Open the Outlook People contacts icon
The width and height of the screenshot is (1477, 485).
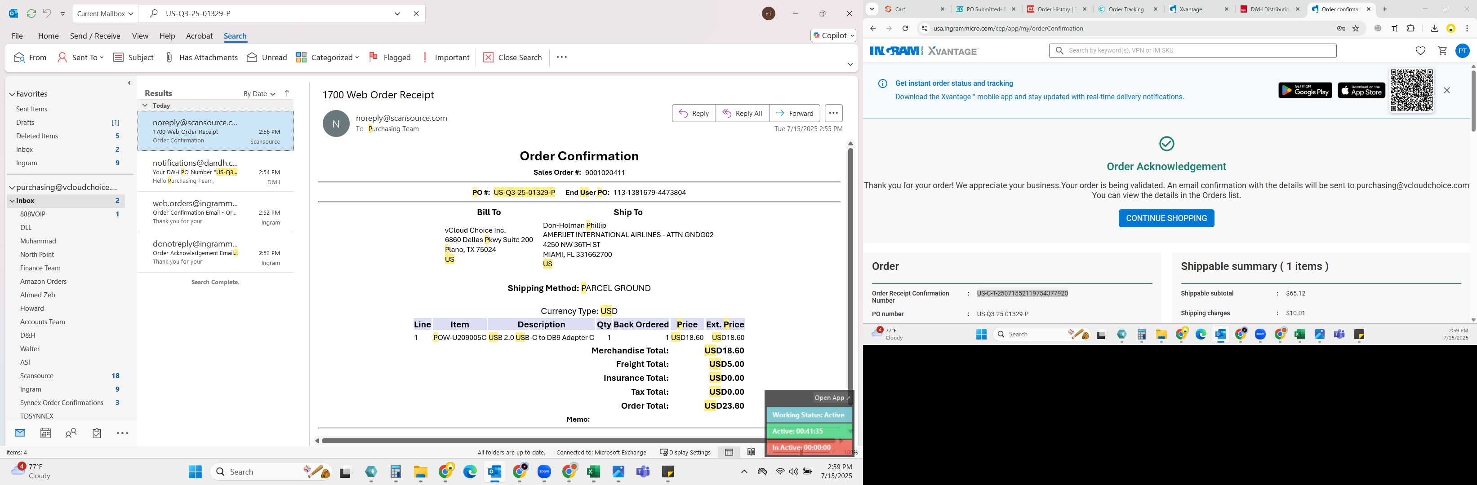[x=71, y=433]
